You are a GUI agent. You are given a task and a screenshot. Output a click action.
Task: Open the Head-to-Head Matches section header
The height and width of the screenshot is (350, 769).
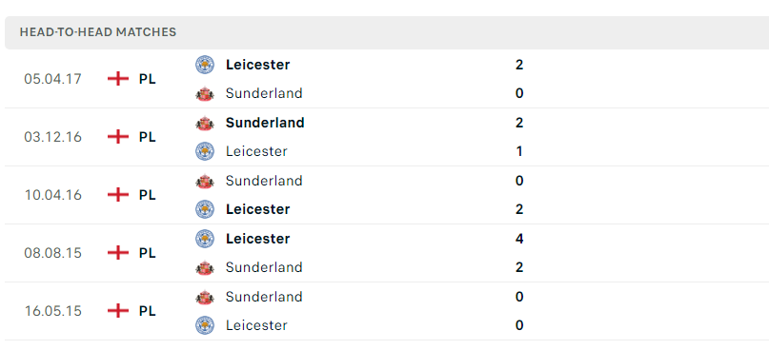[387, 32]
